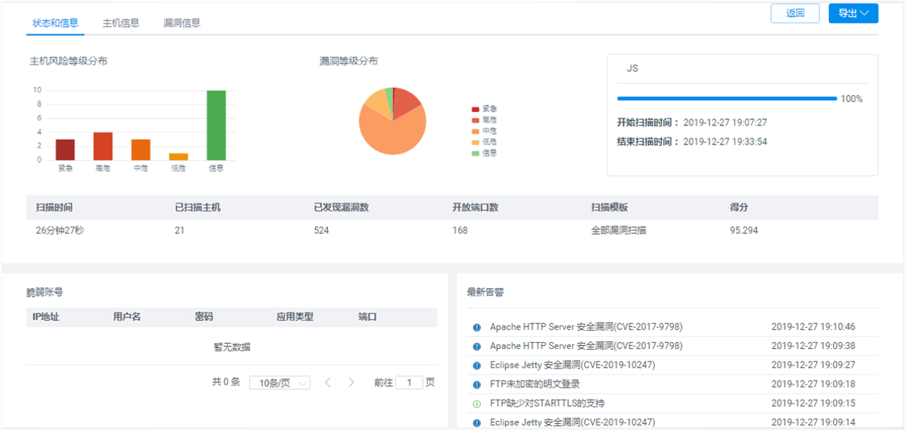The width and height of the screenshot is (905, 430).
Task: Open the 导出 export dropdown
Action: [x=853, y=13]
